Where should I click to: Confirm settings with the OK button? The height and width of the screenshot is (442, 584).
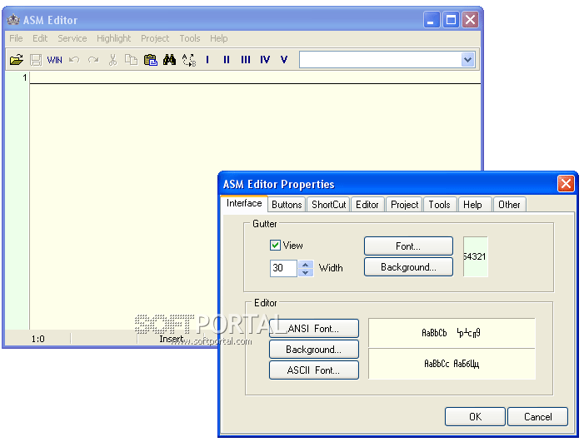point(475,416)
